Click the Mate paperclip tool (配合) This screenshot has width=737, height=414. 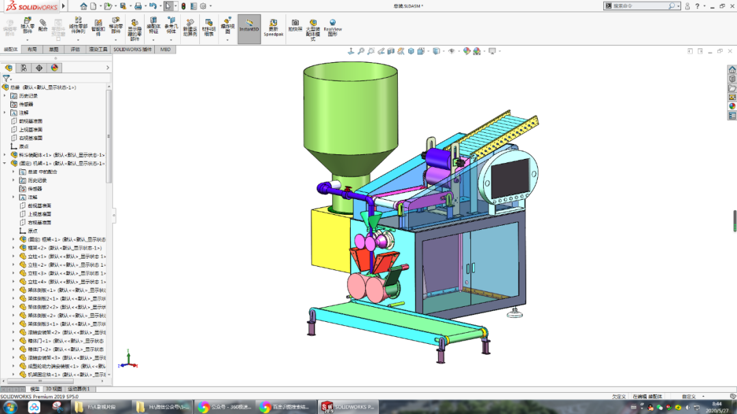(x=43, y=25)
